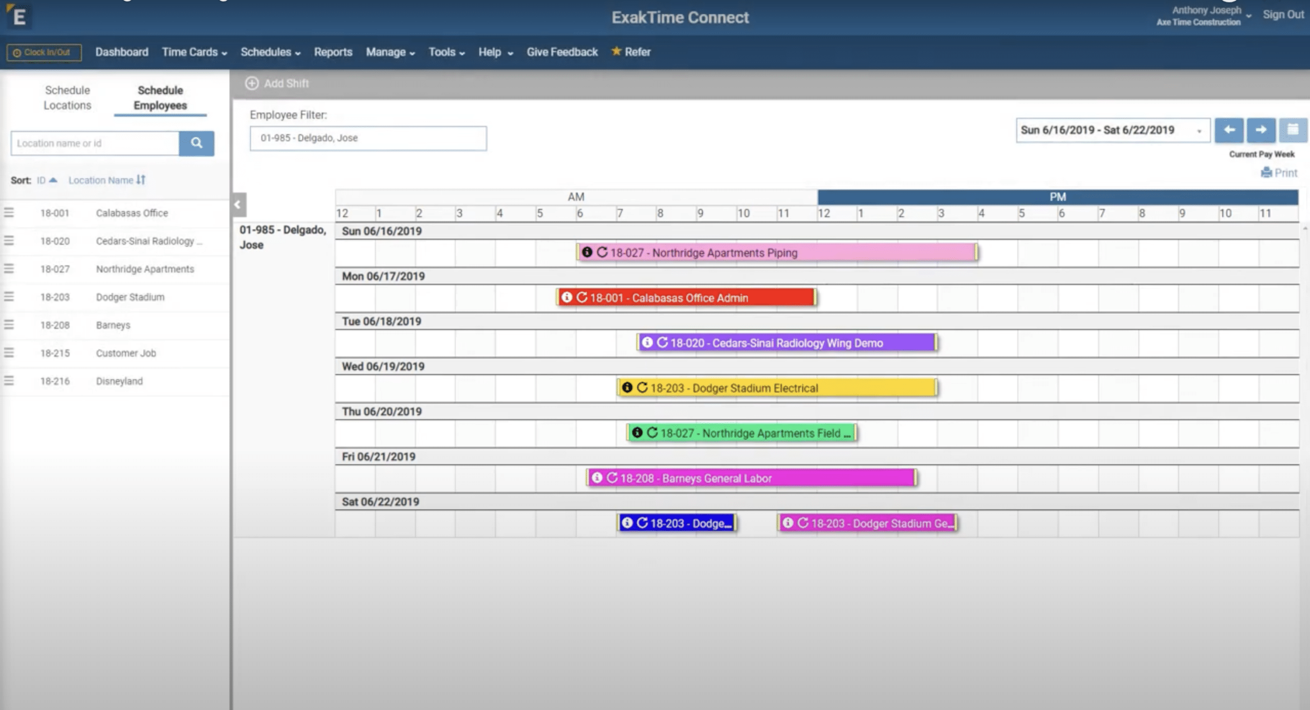Click info icon on Dodger Stadium Electrical shift
The image size is (1310, 710).
[627, 388]
